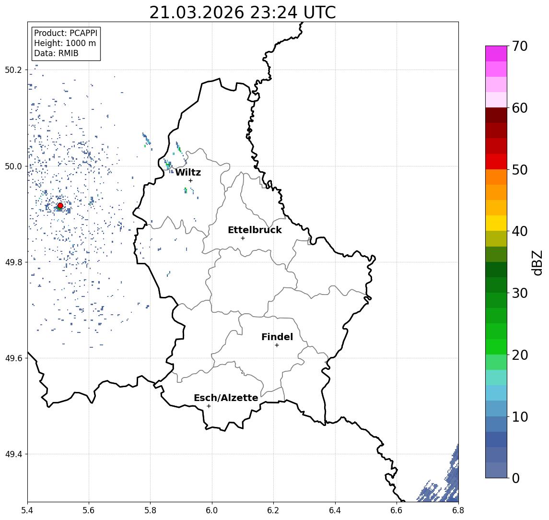This screenshot has width=549, height=520.
Task: Click the Wiltz station label
Action: coord(188,172)
